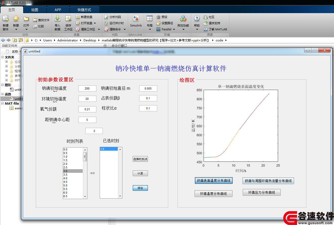Image resolution: width=334 pixels, height=225 pixels.
Task: Select 3.0 in the 已选时刻 list
Action: coord(109,149)
